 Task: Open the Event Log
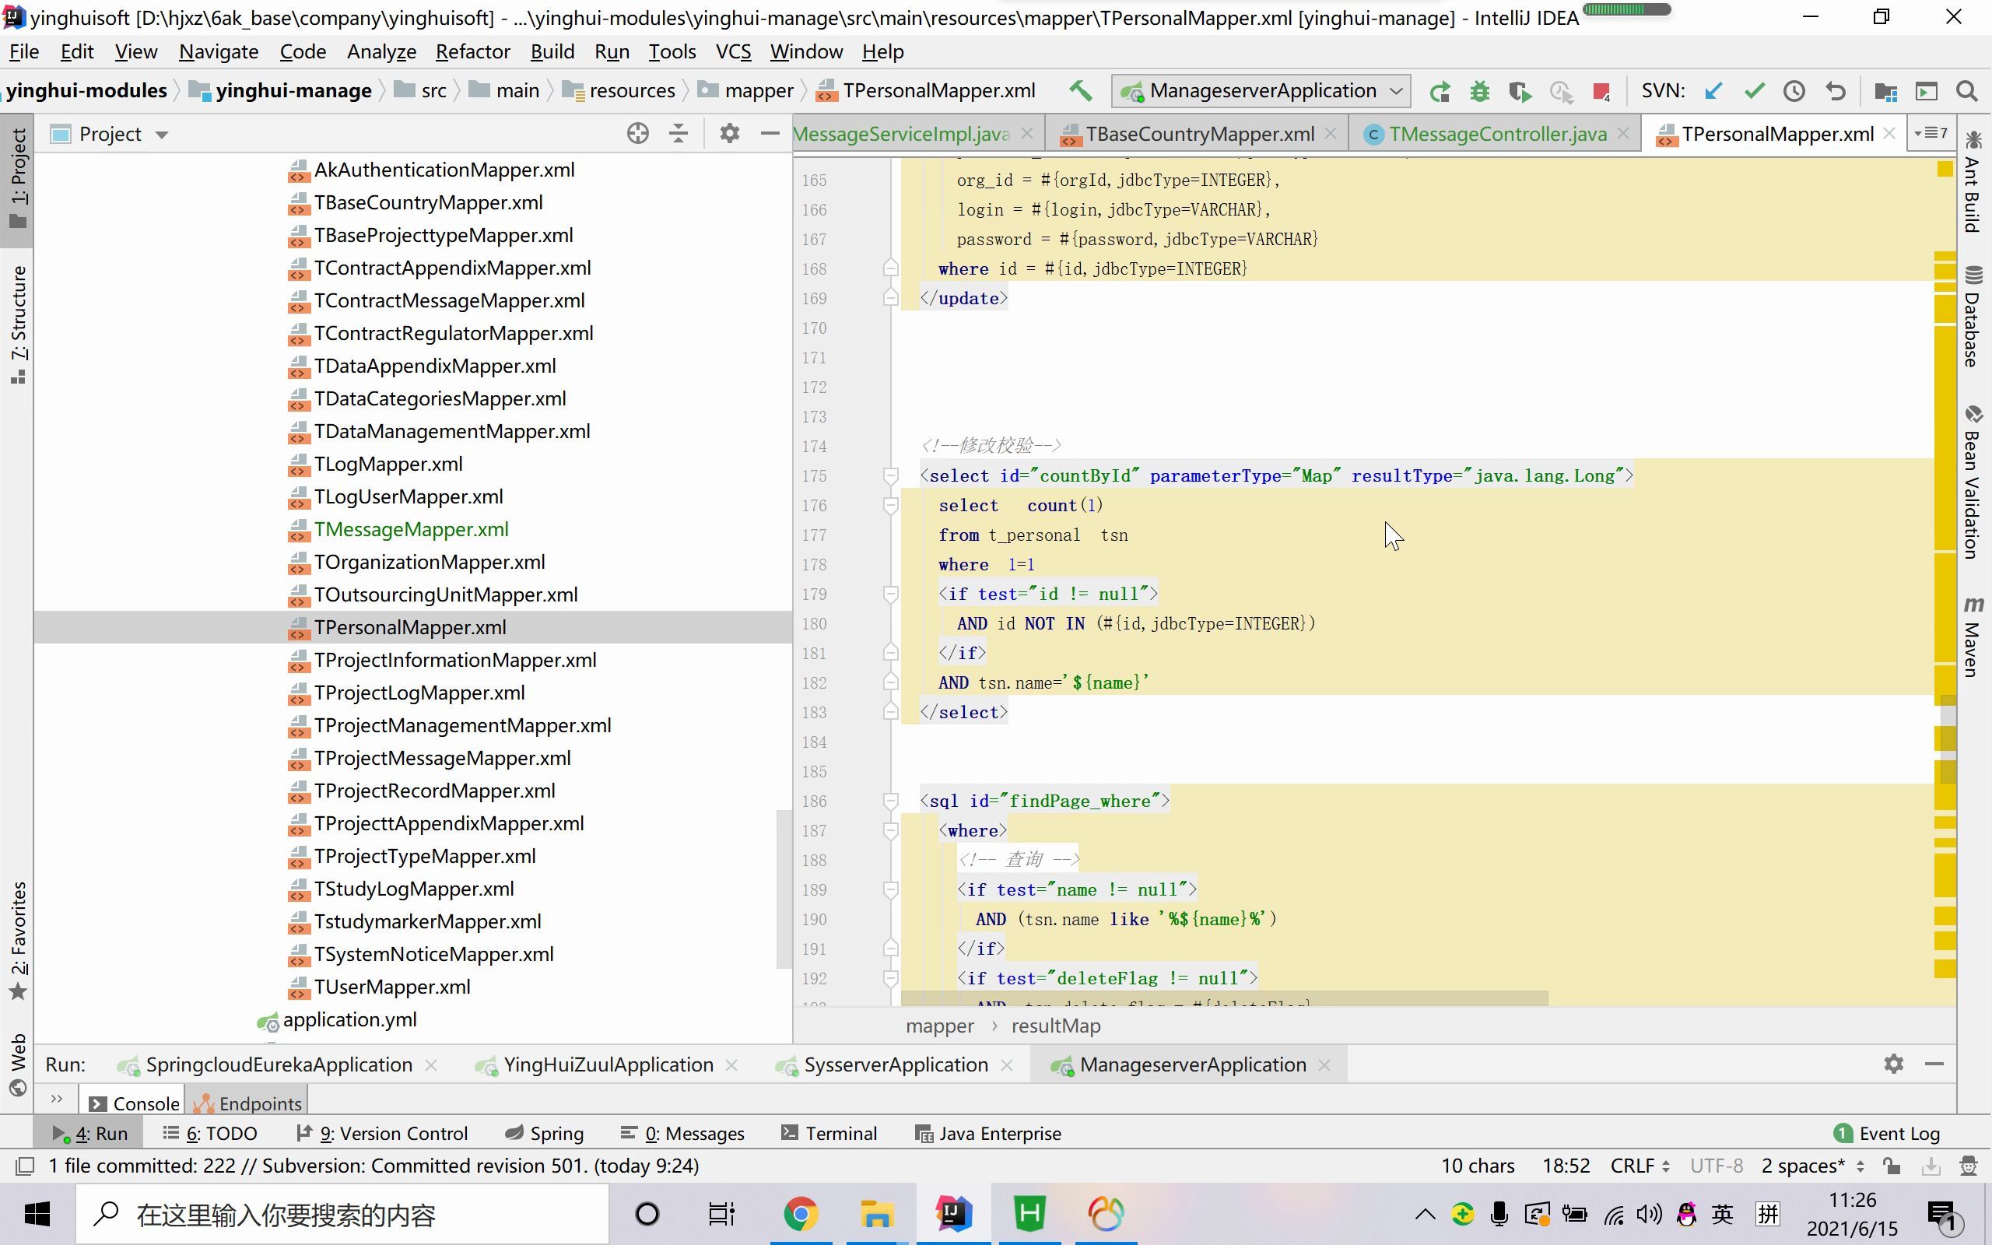[1887, 1134]
